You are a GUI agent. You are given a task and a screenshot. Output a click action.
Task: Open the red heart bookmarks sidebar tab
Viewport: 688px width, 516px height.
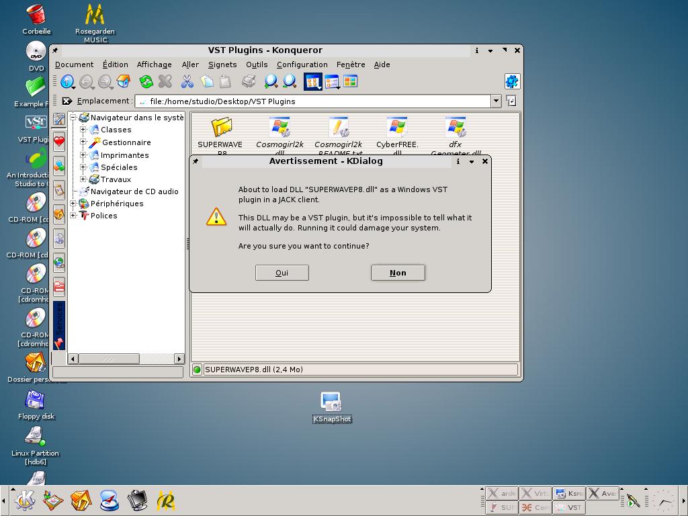coord(59,142)
